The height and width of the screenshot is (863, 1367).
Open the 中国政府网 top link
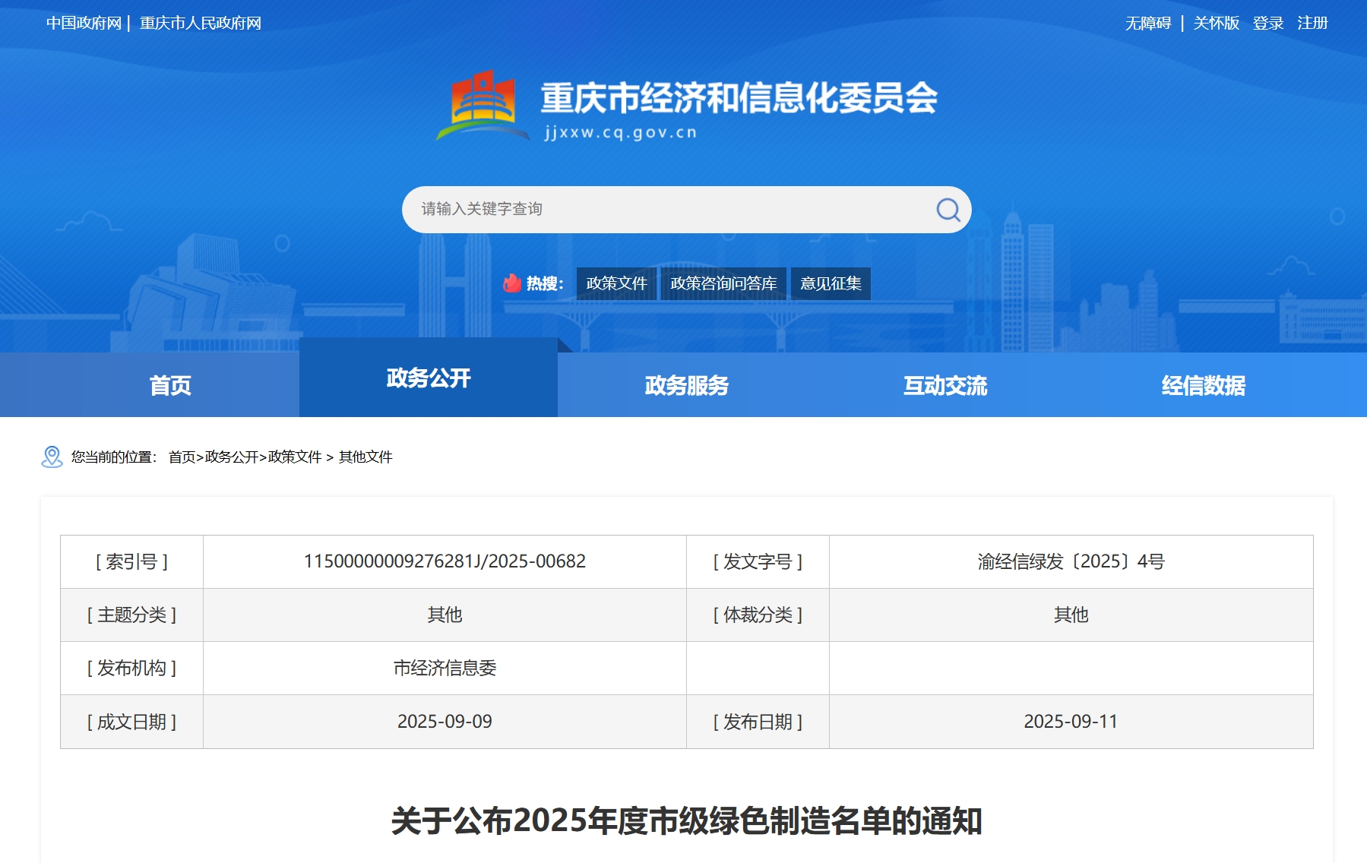(84, 24)
